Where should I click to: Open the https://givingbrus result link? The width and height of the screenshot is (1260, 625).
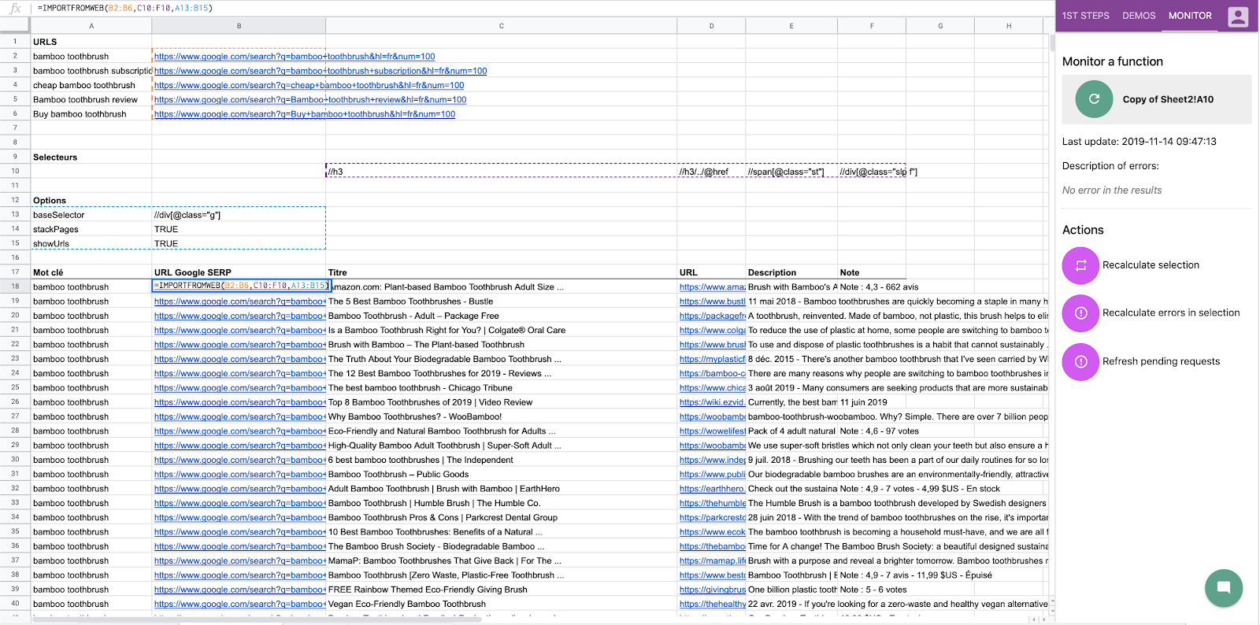click(712, 590)
